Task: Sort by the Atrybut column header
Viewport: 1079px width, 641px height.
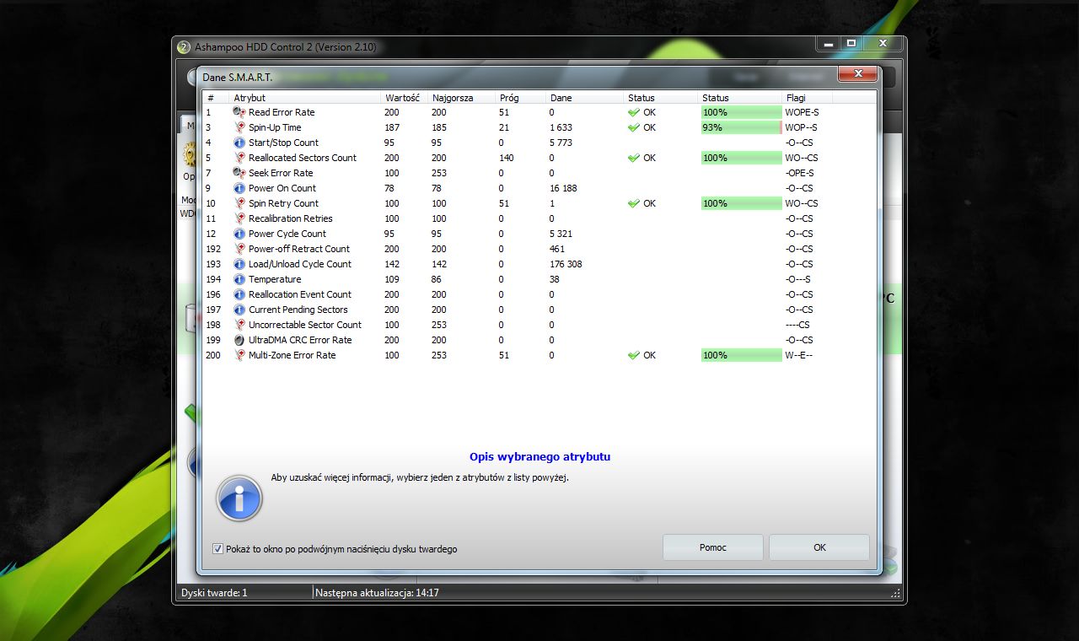Action: [305, 98]
